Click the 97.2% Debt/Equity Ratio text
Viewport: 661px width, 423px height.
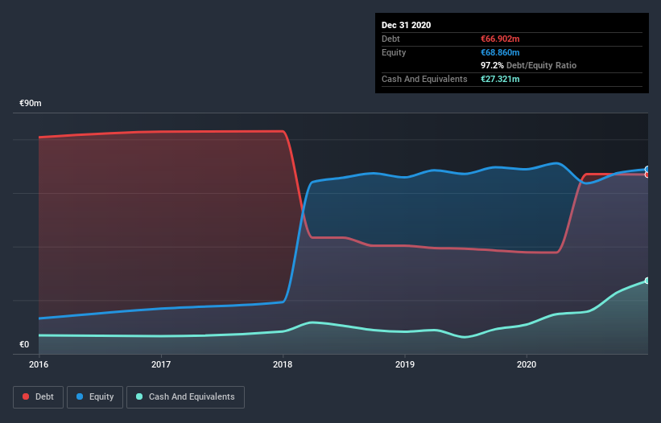click(528, 66)
